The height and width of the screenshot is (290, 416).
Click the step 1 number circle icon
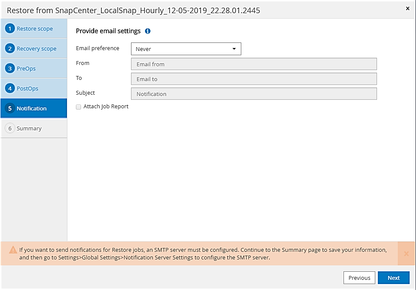(10, 29)
